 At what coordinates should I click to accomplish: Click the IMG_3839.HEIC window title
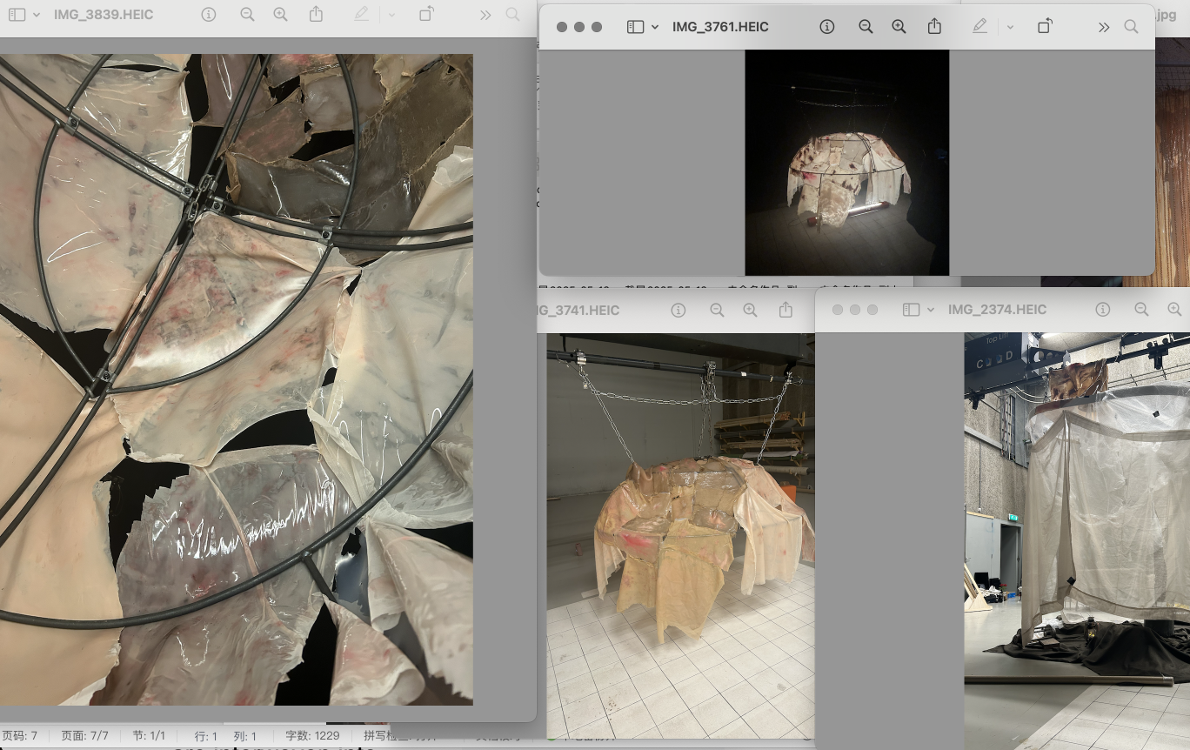point(104,15)
